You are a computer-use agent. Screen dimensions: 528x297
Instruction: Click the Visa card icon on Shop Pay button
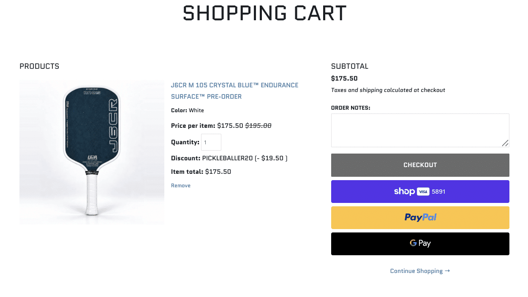[x=423, y=192]
